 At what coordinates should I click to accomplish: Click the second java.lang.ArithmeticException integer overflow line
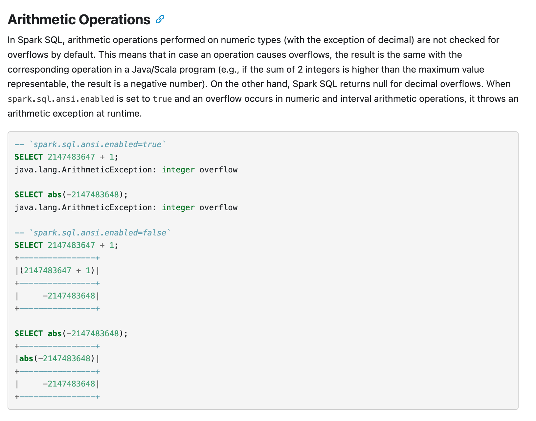pos(126,208)
